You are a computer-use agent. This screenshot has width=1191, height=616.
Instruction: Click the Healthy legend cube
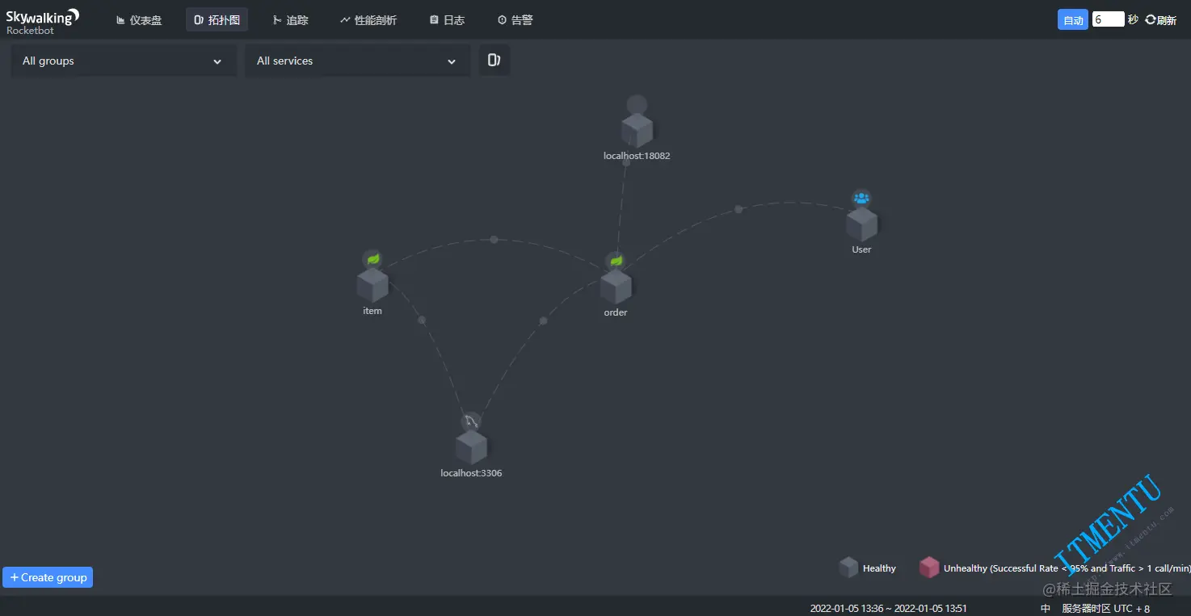pyautogui.click(x=848, y=568)
